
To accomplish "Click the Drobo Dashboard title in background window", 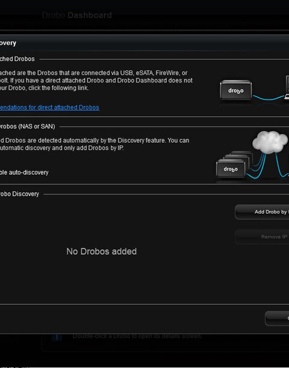I will pos(77,15).
